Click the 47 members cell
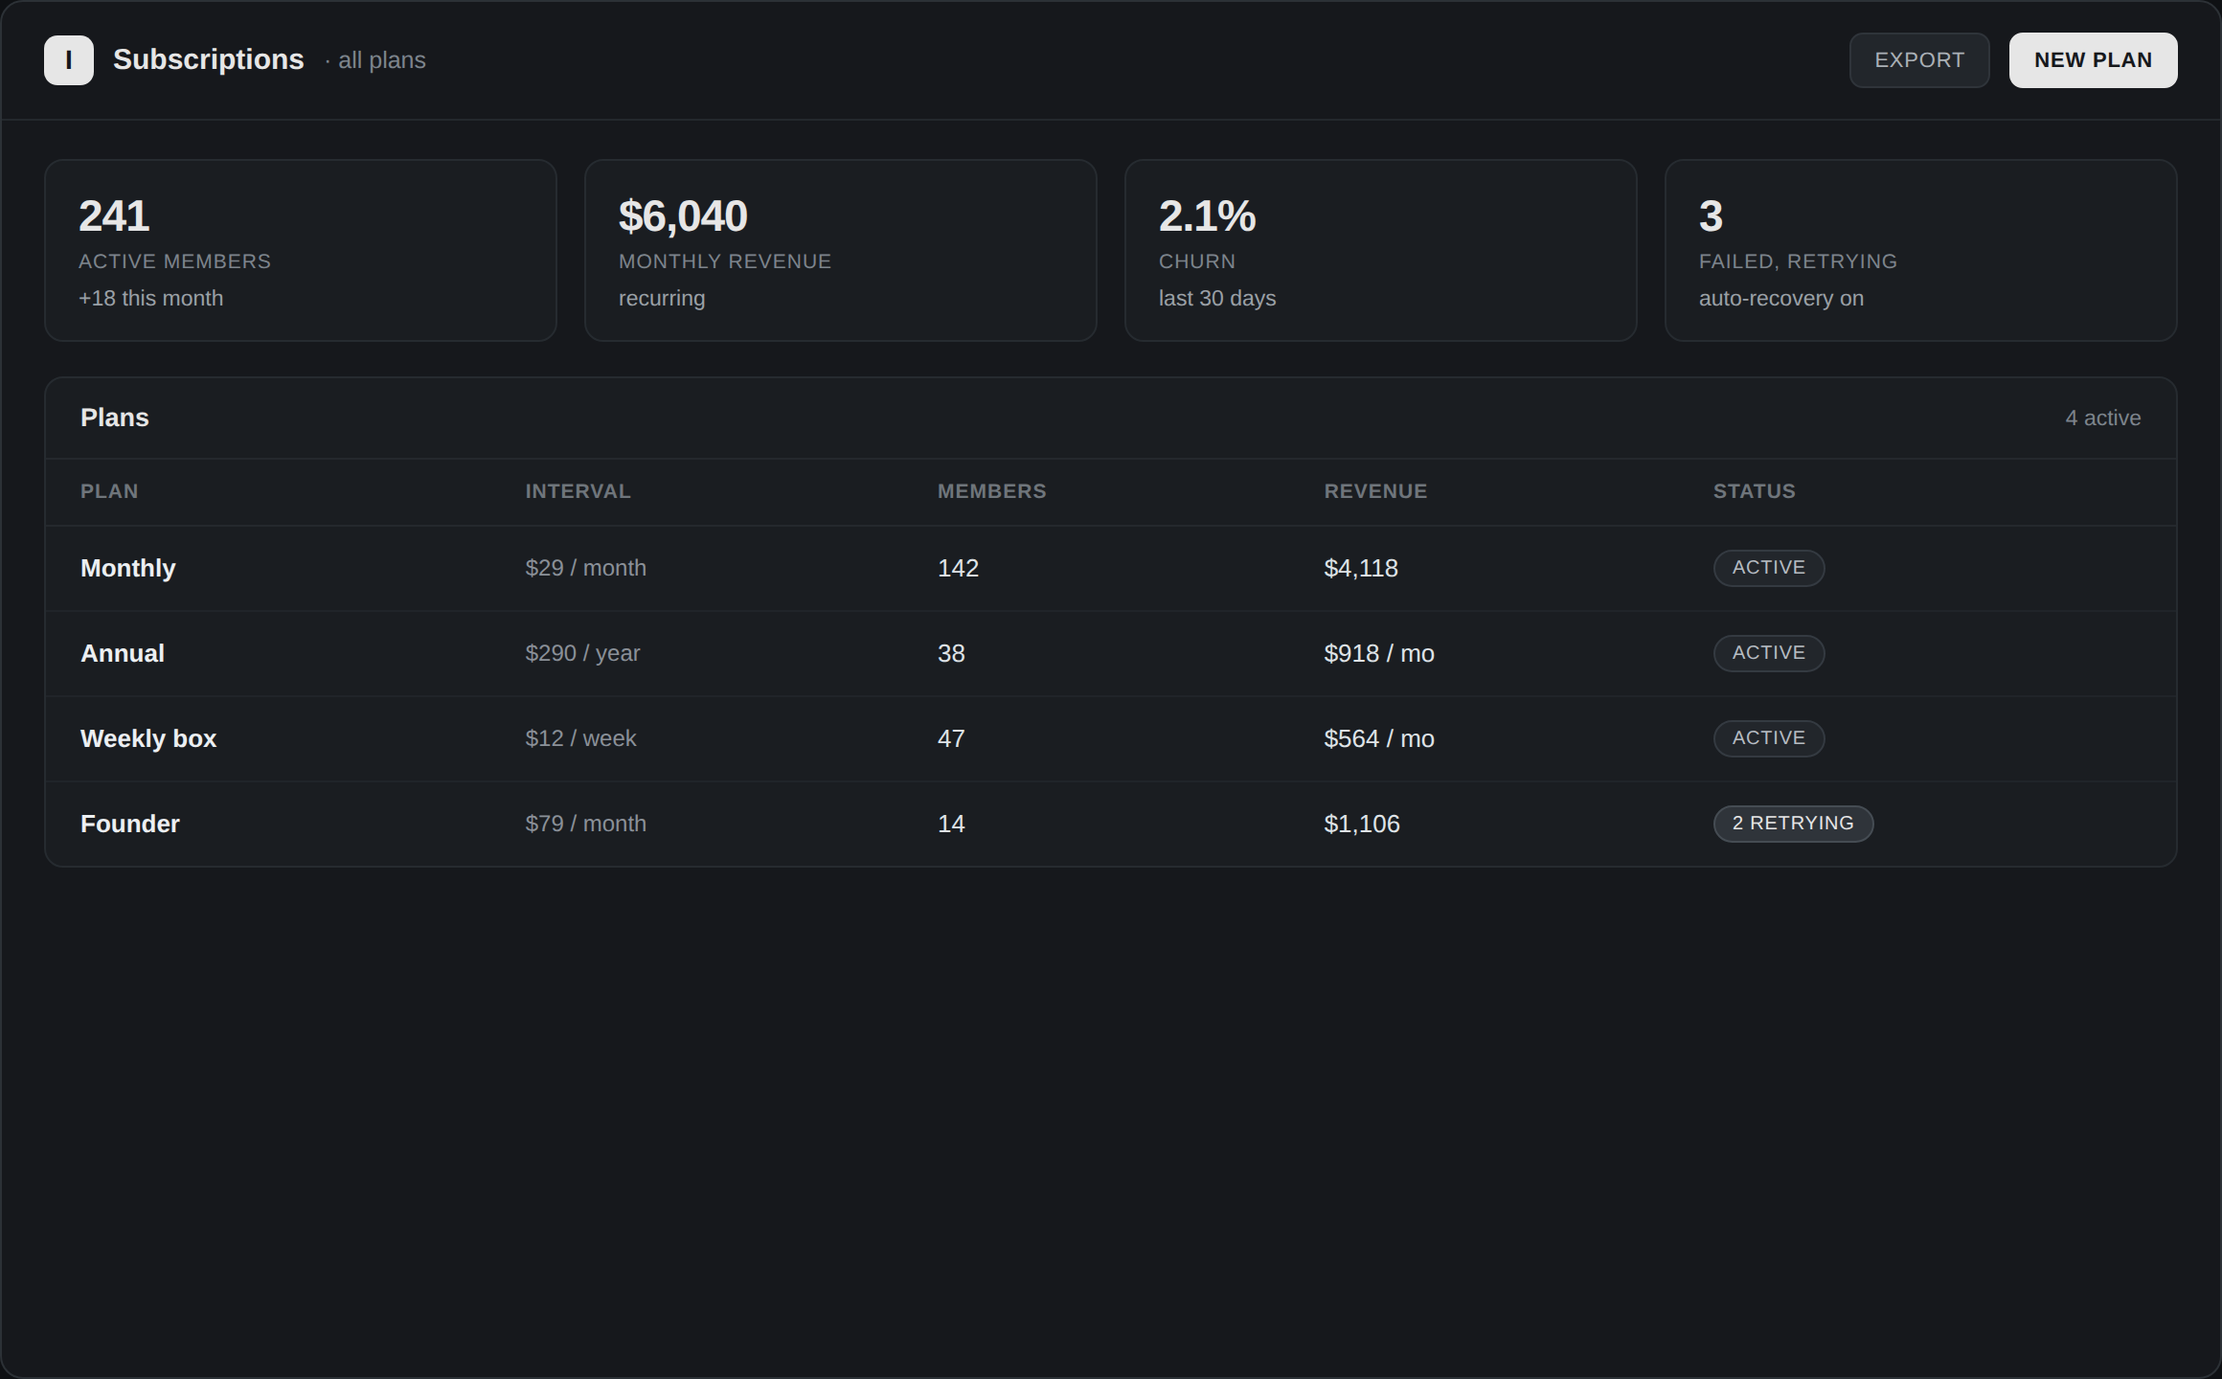 tap(951, 738)
